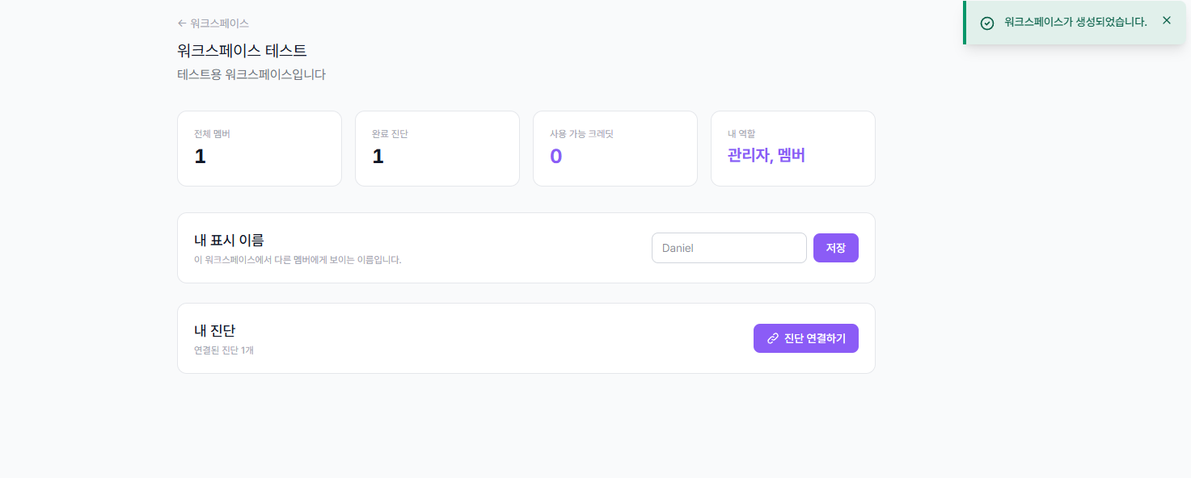Click inside the Daniel name input field

(729, 248)
